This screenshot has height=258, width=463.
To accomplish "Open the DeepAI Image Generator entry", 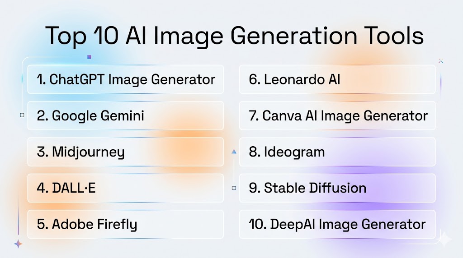I will tap(337, 224).
